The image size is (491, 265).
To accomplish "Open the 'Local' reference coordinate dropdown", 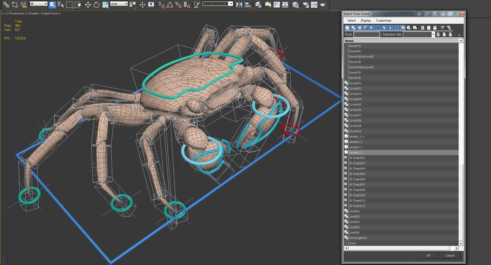I will coord(119,4).
